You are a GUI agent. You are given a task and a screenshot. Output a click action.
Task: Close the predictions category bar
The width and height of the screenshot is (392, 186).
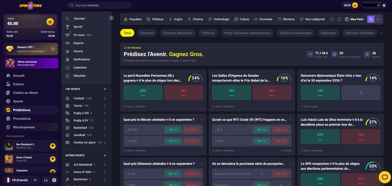[x=378, y=19]
